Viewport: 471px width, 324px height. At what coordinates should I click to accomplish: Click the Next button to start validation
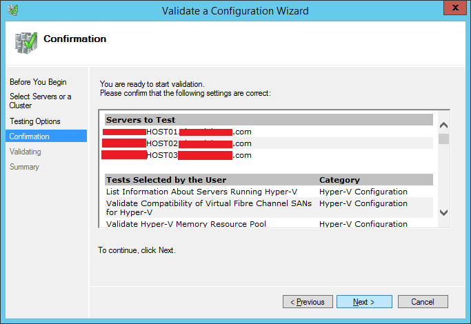pyautogui.click(x=364, y=302)
